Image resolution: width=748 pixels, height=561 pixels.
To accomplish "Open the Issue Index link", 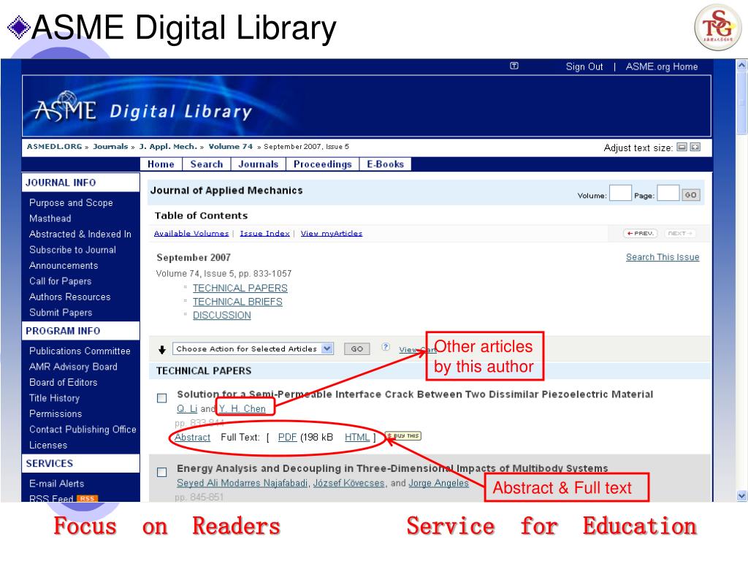I will [x=264, y=233].
